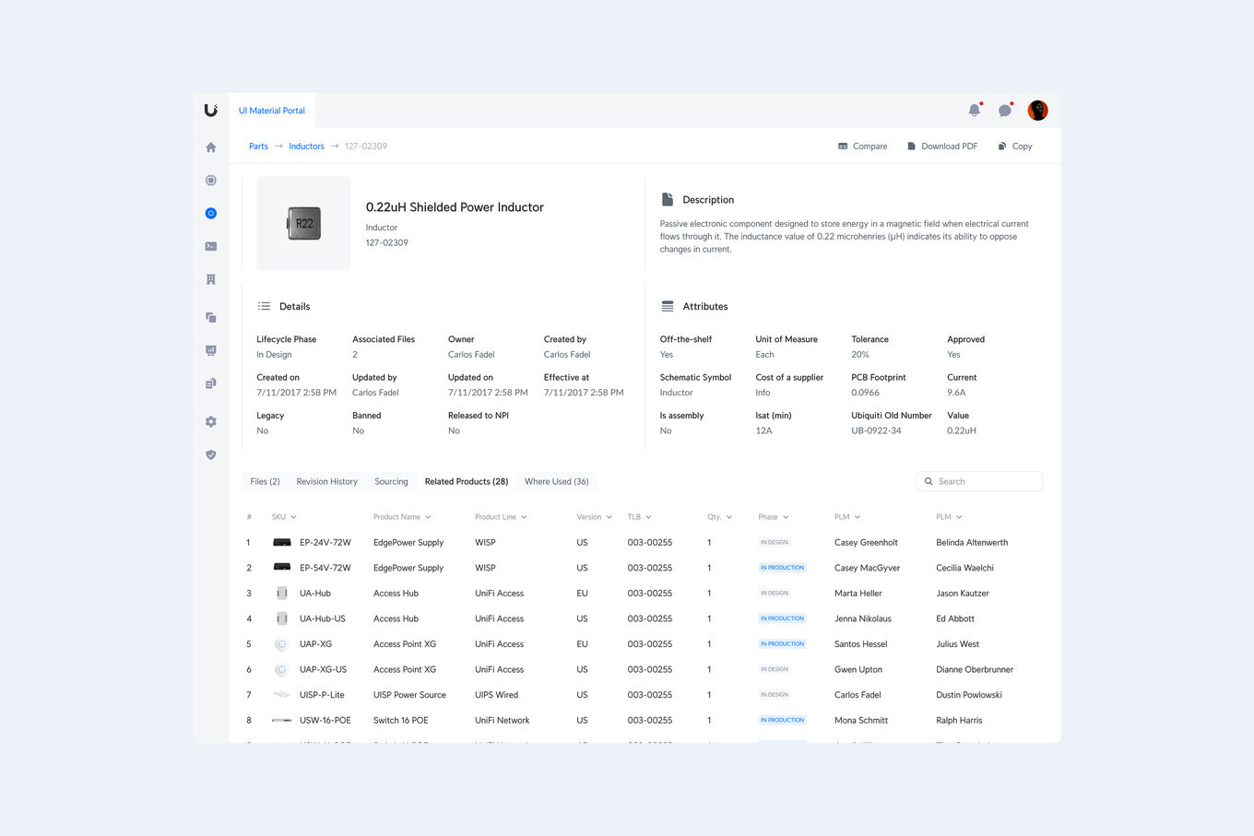The width and height of the screenshot is (1254, 836).
Task: Open the R22 inductor part image
Action: pyautogui.click(x=303, y=223)
